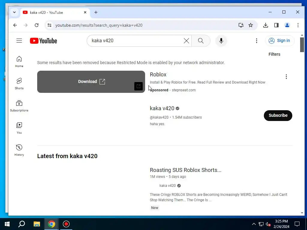307x230 pixels.
Task: Open the YouTube hamburger guide menu
Action: [x=19, y=41]
